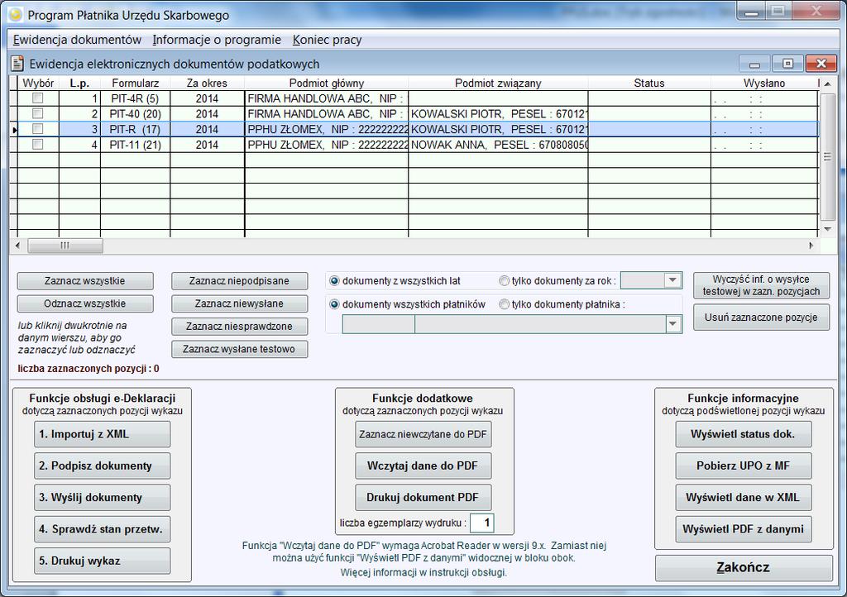Close the Ewidencja elektronicznych dokumentów window

[821, 64]
